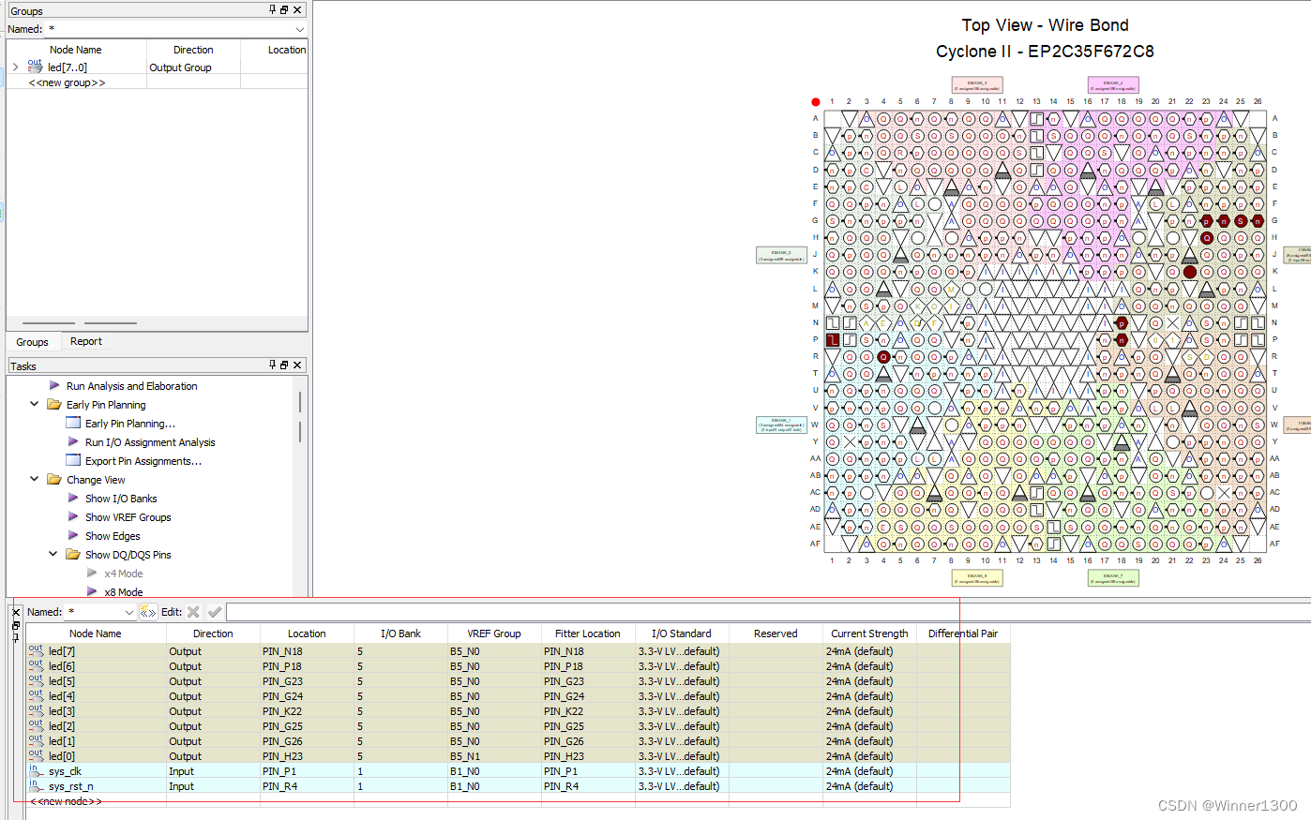Viewport: 1311px width, 820px height.
Task: Select the x4 Mode task
Action: [124, 573]
